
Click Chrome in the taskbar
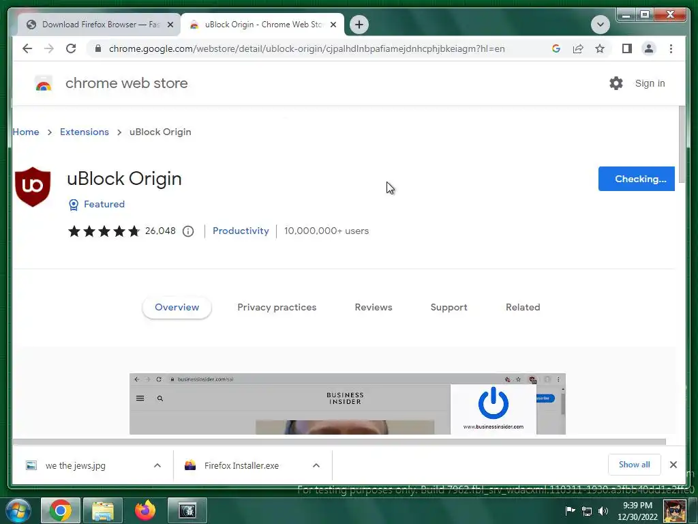tap(60, 510)
